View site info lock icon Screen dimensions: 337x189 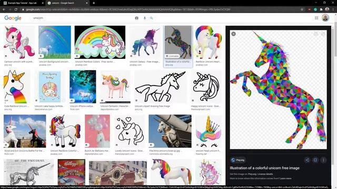click(23, 9)
